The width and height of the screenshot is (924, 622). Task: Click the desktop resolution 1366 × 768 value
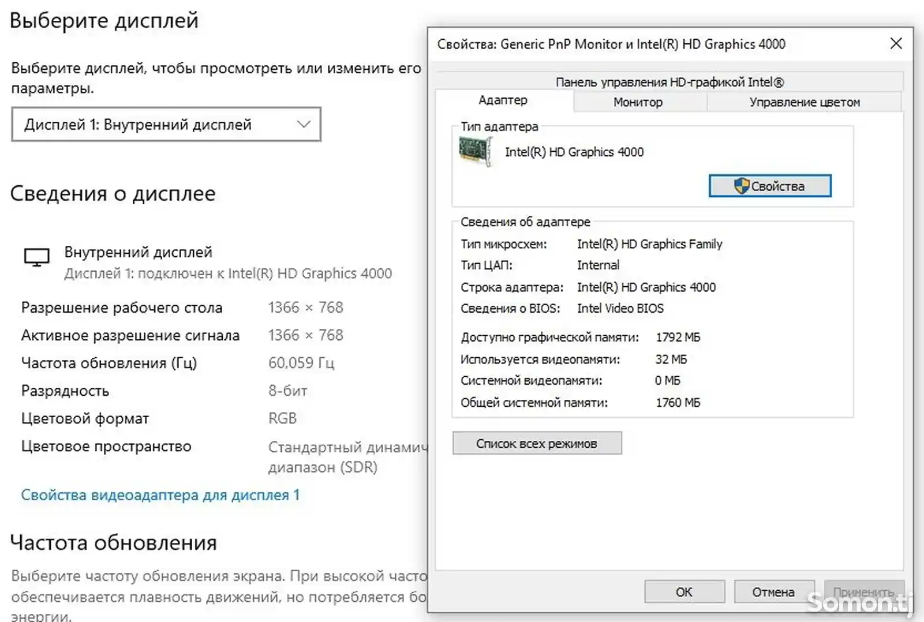[x=305, y=308]
